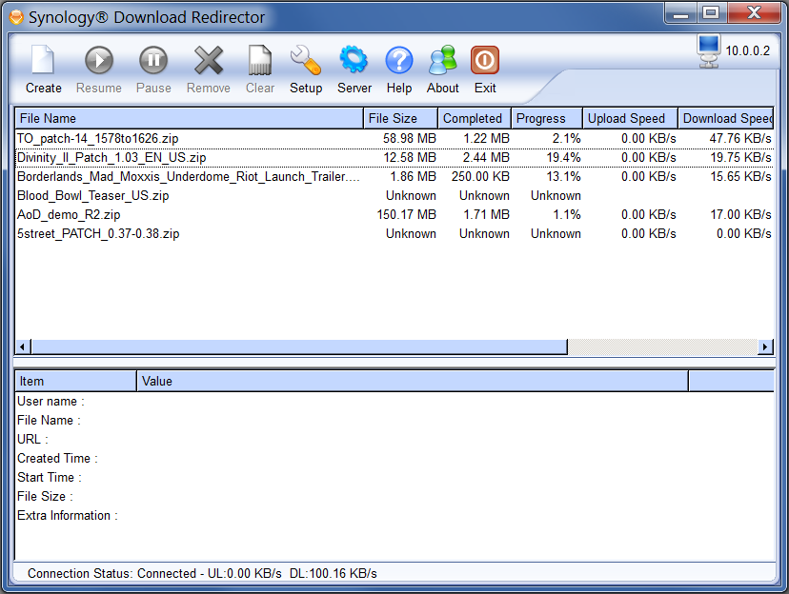Click the 10.0.0.2 server address text

(747, 50)
